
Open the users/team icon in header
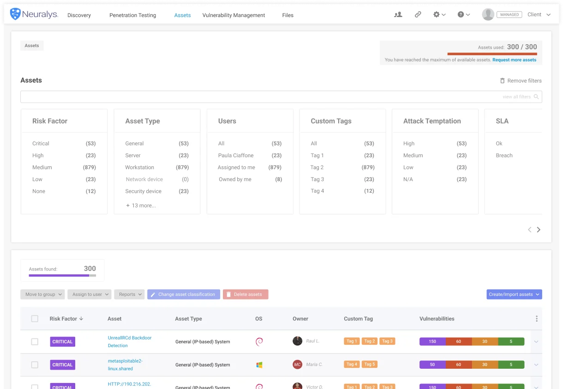click(x=398, y=14)
